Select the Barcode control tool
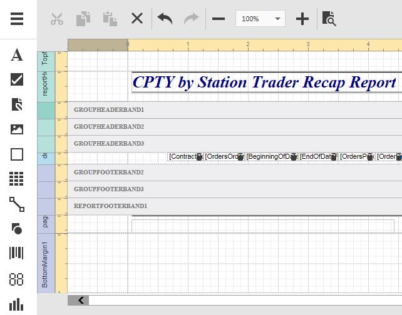This screenshot has height=315, width=402. tap(17, 254)
